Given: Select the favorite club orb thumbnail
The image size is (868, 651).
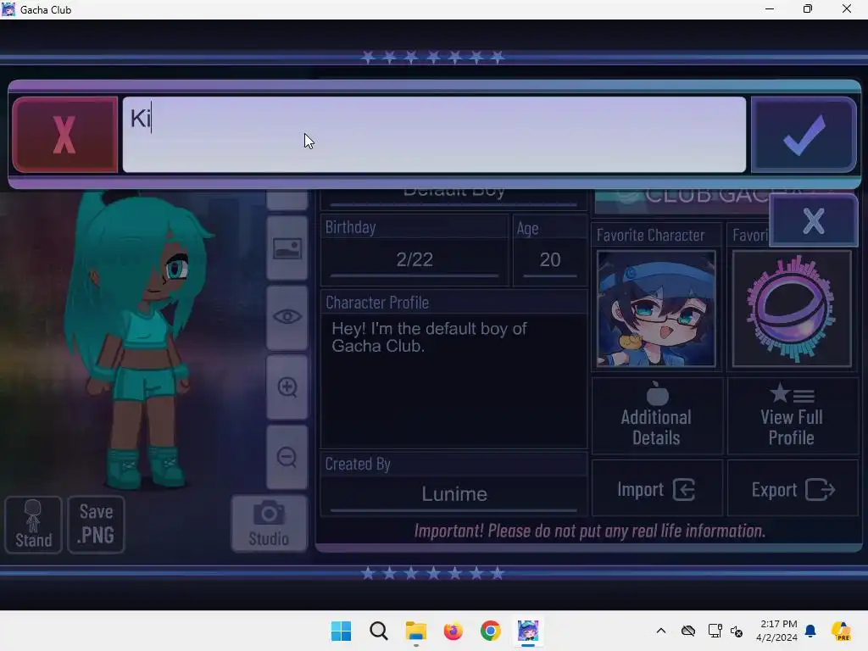Looking at the screenshot, I should point(792,309).
